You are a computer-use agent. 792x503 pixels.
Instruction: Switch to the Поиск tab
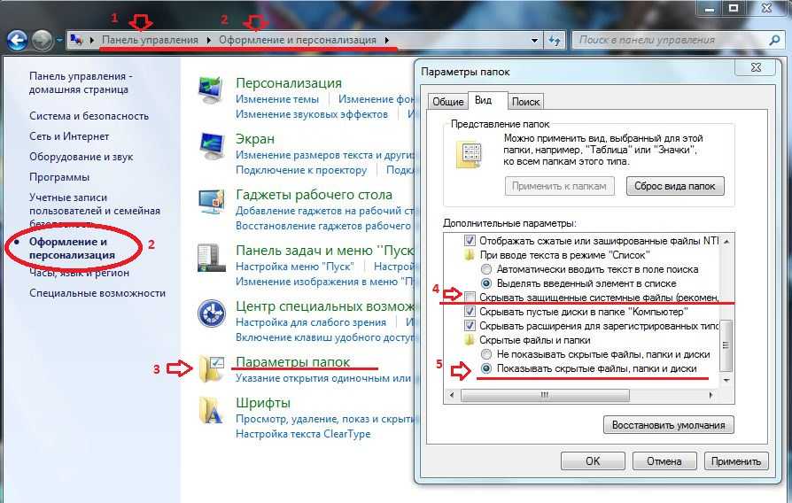pyautogui.click(x=526, y=102)
